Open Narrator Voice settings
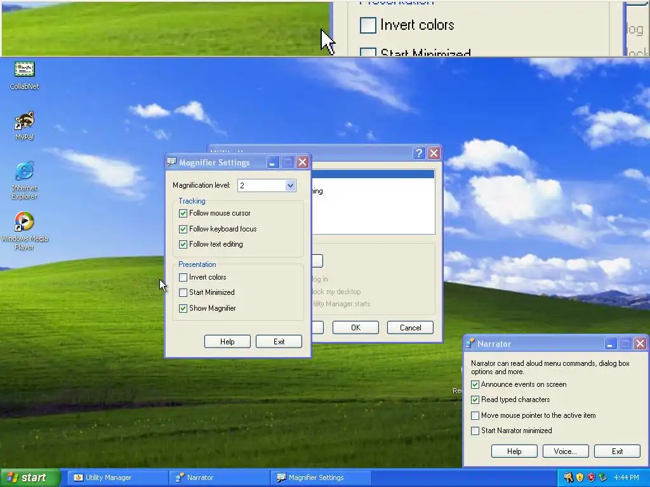650x487 pixels. 566,451
